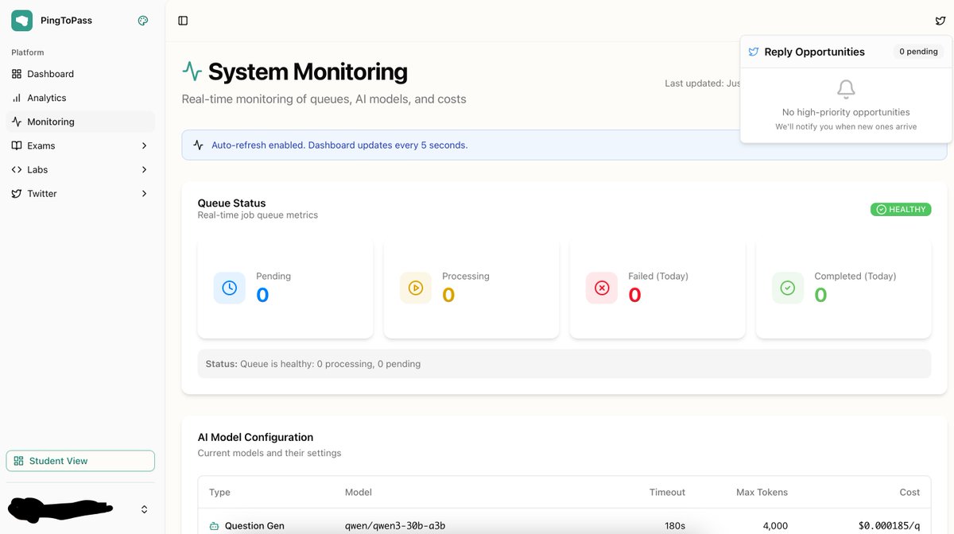This screenshot has width=954, height=534.
Task: Expand the Twitter chevron
Action: pyautogui.click(x=144, y=193)
